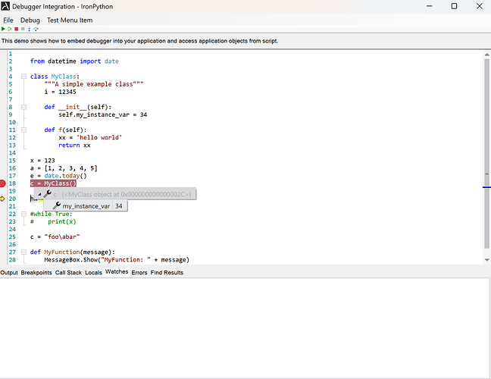
Task: Click the code 'i = 12345' on line 6
Action: 60,92
